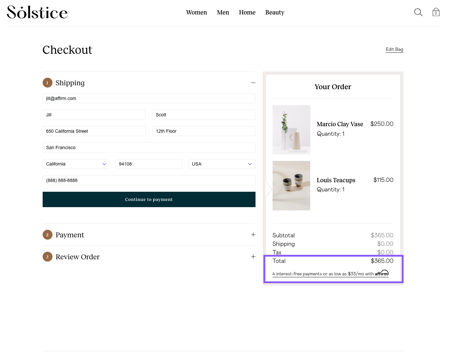This screenshot has height=353, width=451.
Task: Click the Louis Teacups product name
Action: pos(336,180)
